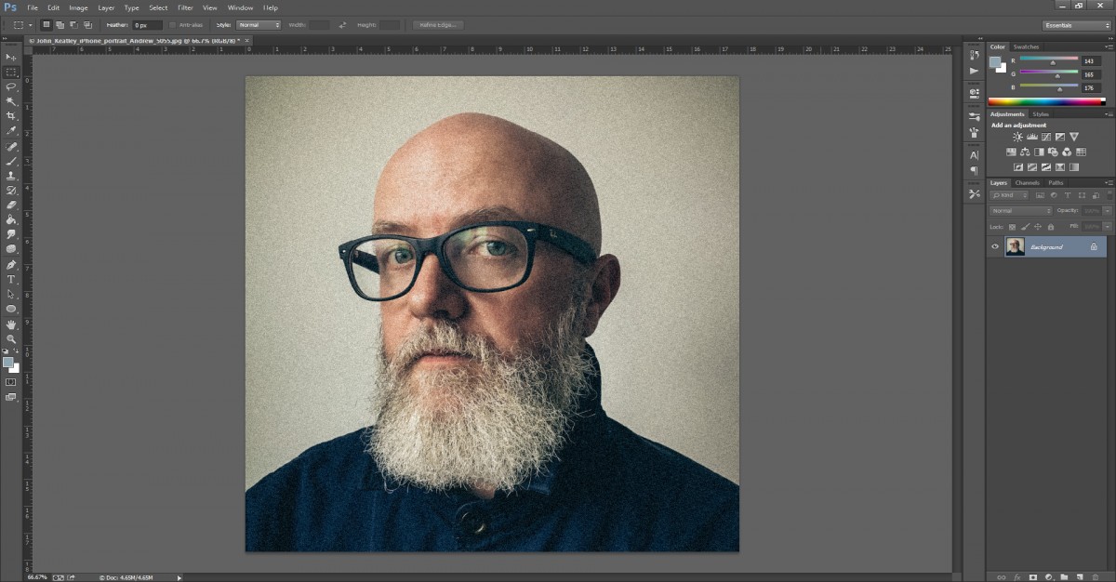Screen dimensions: 1116x582
Task: Add a Brightness/Contrast adjustment layer
Action: 1016,137
